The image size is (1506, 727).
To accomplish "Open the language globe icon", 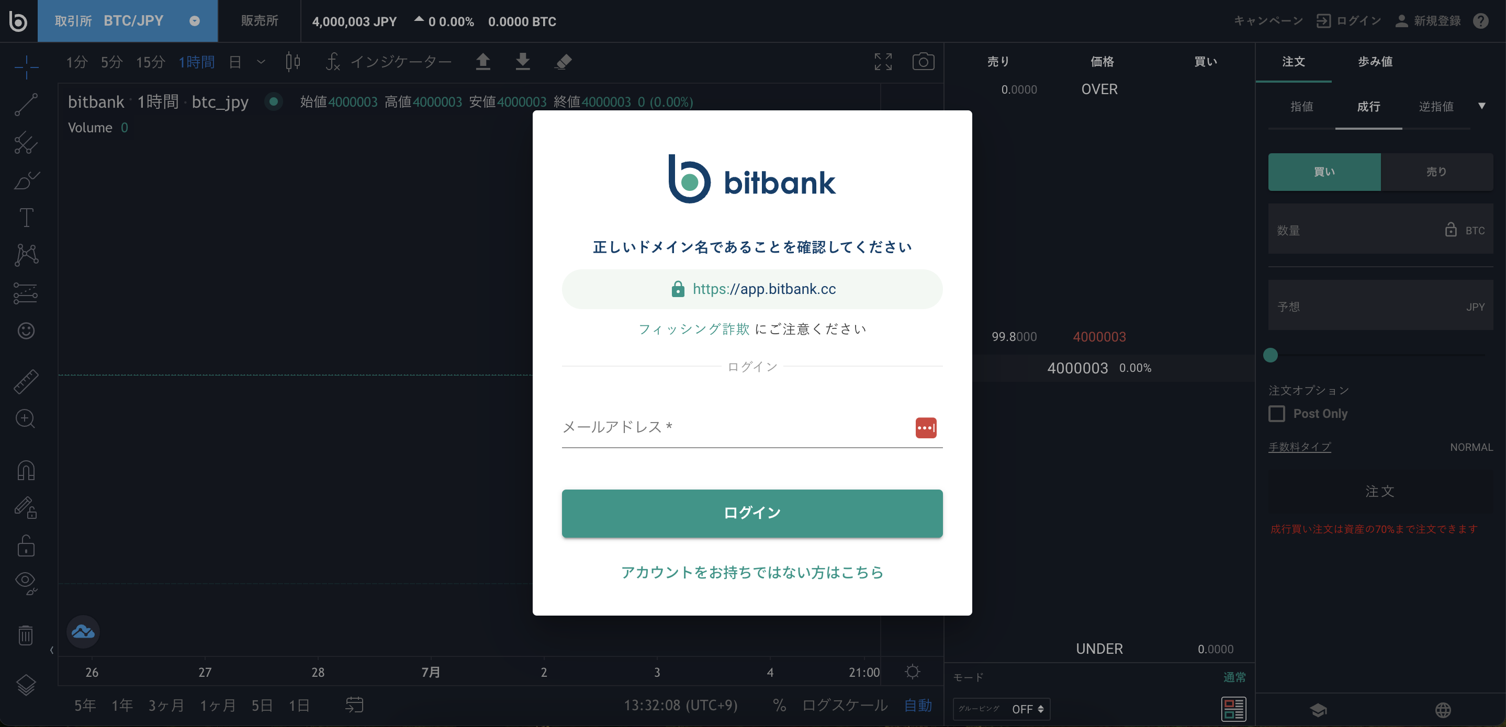I will [x=1443, y=710].
